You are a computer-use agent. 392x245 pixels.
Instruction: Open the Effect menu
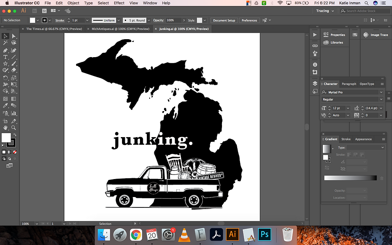coord(119,3)
